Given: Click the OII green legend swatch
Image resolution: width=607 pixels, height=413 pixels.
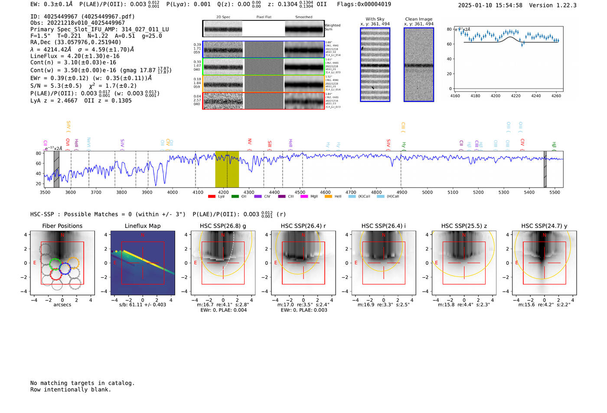Looking at the screenshot, I should pyautogui.click(x=235, y=196).
